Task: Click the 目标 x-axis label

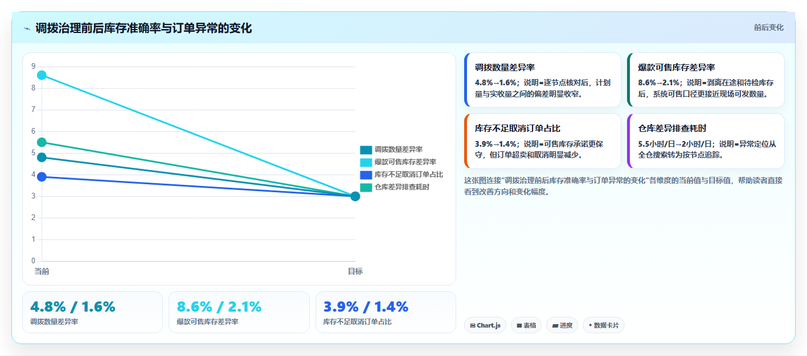Action: click(355, 271)
